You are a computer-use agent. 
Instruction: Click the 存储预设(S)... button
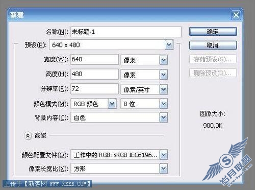point(213,59)
